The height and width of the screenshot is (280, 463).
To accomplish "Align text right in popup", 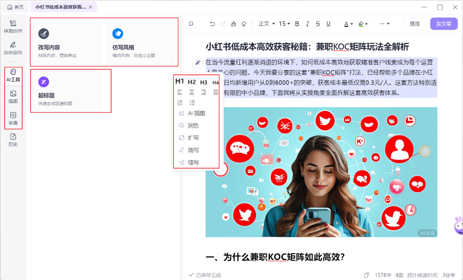I will click(204, 92).
